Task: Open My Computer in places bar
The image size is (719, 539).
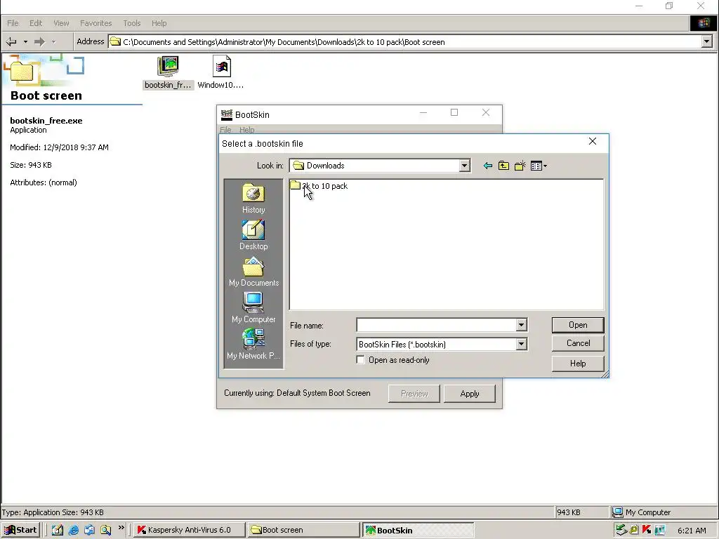Action: 253,308
